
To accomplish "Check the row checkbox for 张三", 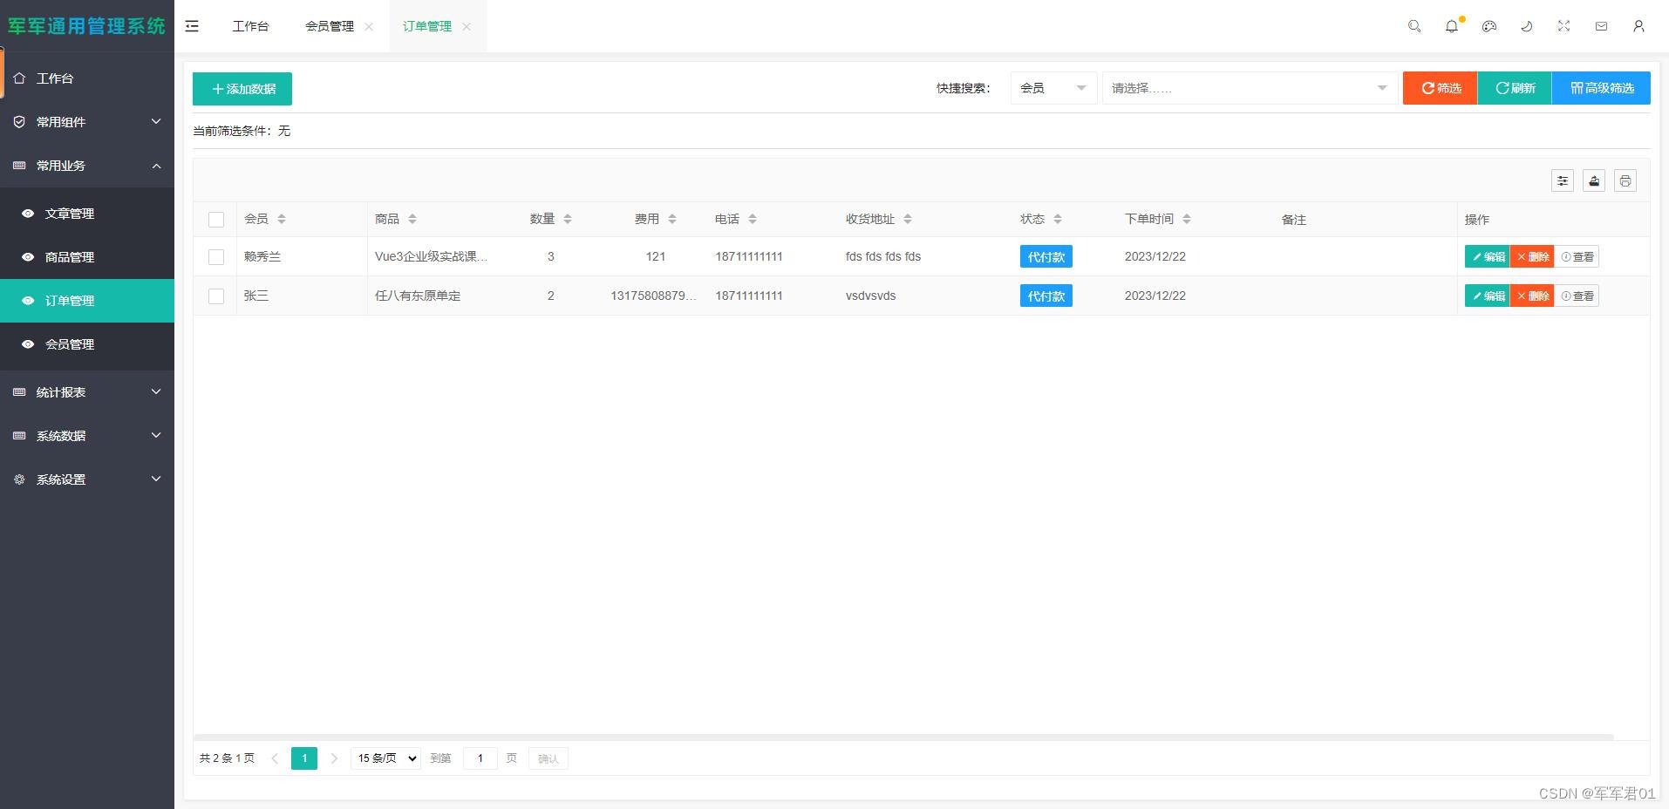I will point(216,296).
